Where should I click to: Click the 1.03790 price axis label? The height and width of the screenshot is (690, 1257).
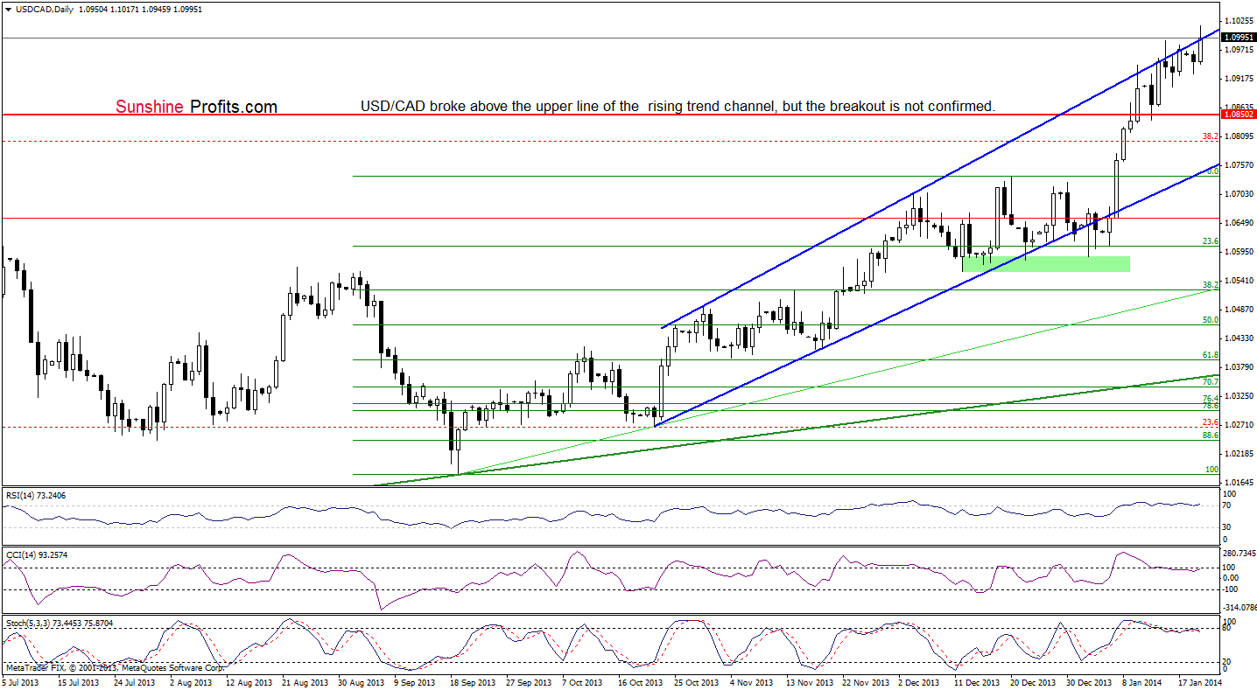click(1239, 367)
